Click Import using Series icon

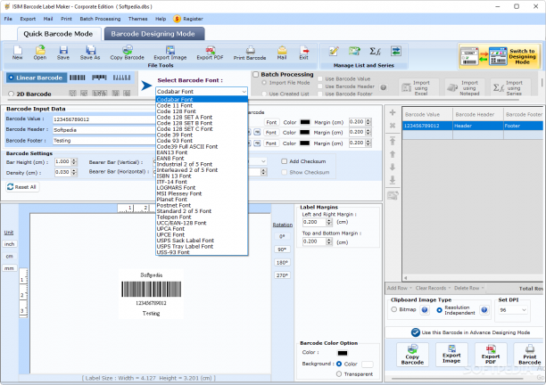coord(510,88)
